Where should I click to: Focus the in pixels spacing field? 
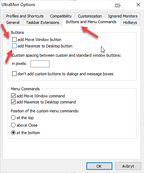tap(40, 64)
